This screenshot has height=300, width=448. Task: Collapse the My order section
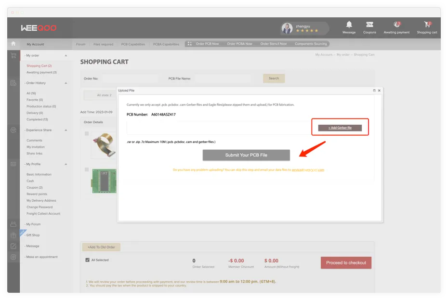pyautogui.click(x=66, y=56)
